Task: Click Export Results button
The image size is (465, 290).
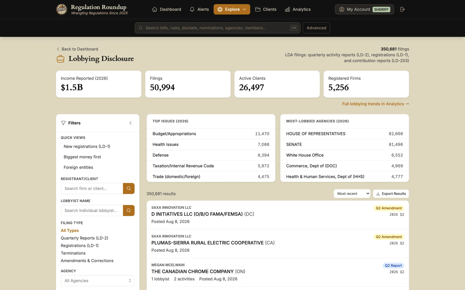Action: click(x=391, y=194)
